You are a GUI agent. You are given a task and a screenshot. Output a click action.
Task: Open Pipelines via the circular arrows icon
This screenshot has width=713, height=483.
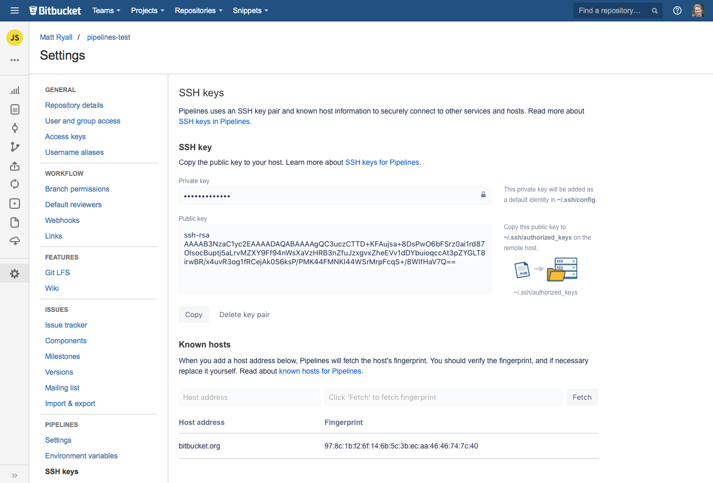[x=15, y=184]
